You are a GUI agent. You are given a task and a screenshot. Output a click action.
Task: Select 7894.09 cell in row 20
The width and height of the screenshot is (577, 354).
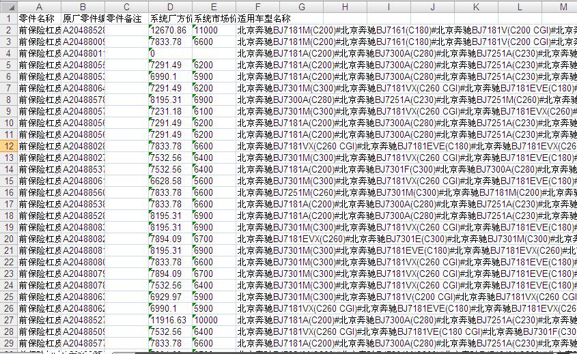(171, 239)
